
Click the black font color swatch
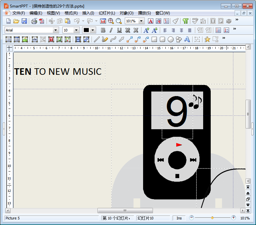click(86, 30)
